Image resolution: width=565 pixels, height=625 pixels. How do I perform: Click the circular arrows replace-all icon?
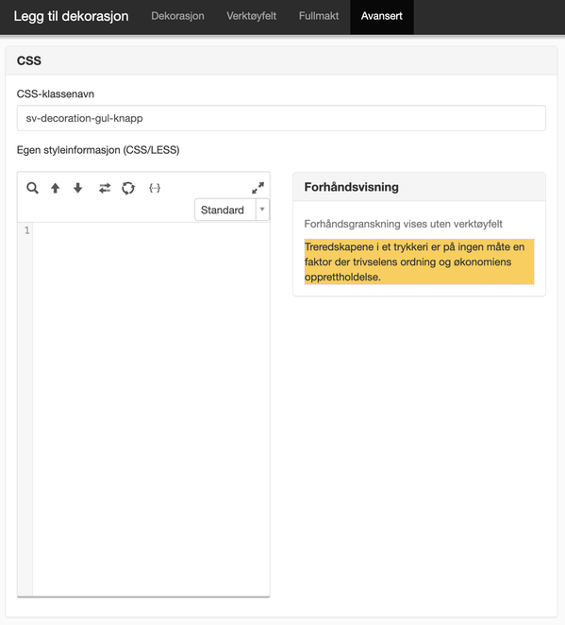click(x=128, y=188)
